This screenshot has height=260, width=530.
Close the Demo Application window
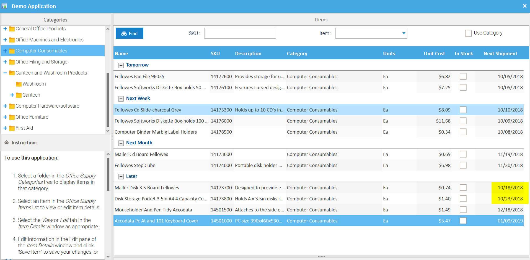click(x=524, y=6)
